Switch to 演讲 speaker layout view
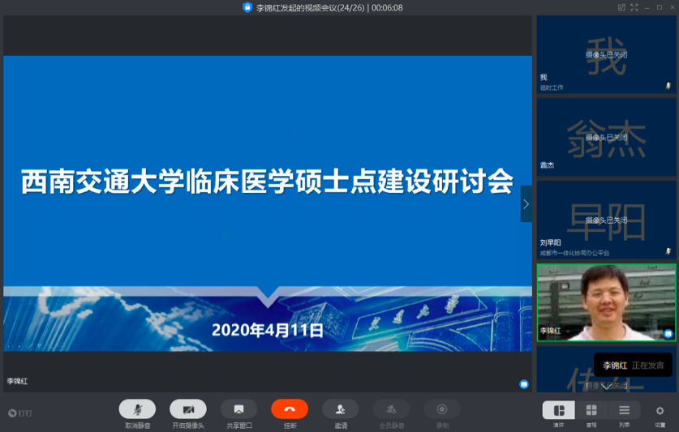This screenshot has height=432, width=679. 559,411
